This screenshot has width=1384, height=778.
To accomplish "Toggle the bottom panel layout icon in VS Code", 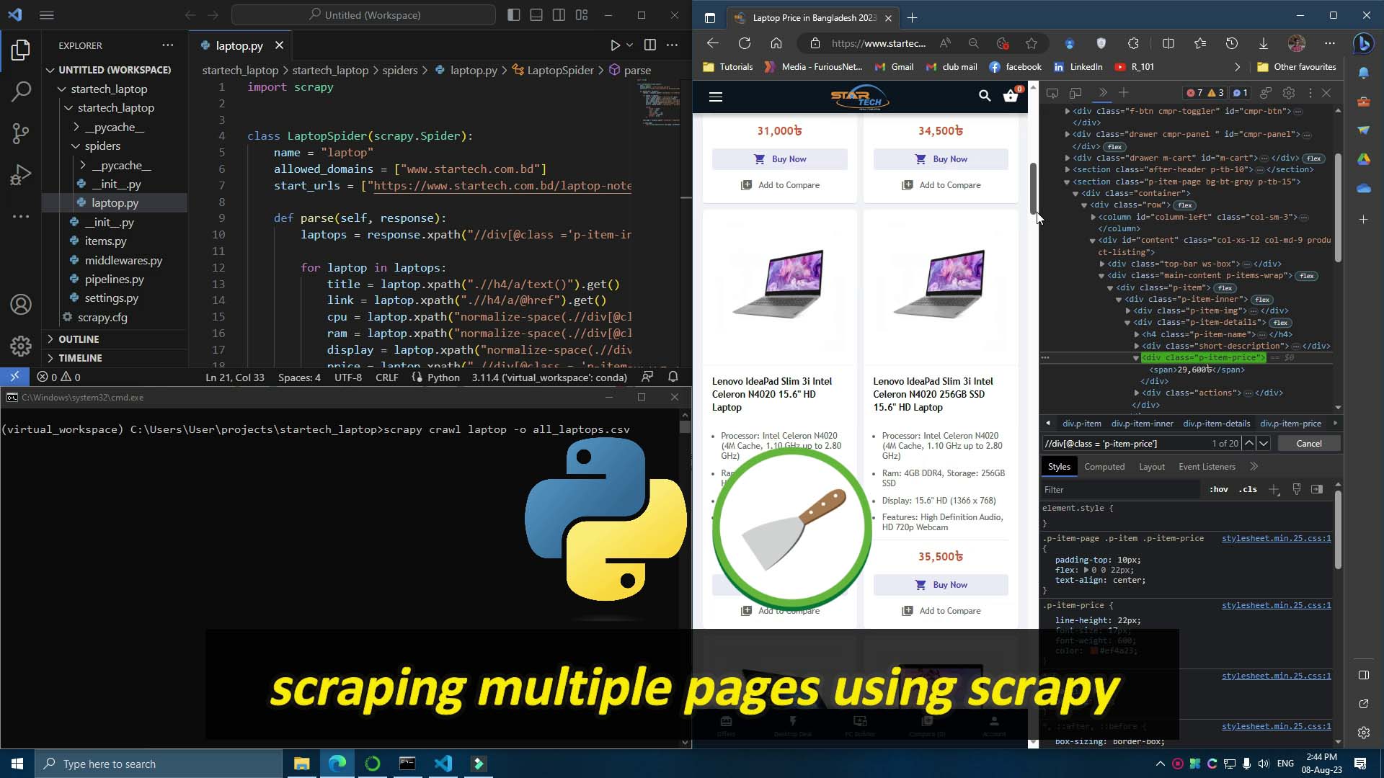I will 536,15.
